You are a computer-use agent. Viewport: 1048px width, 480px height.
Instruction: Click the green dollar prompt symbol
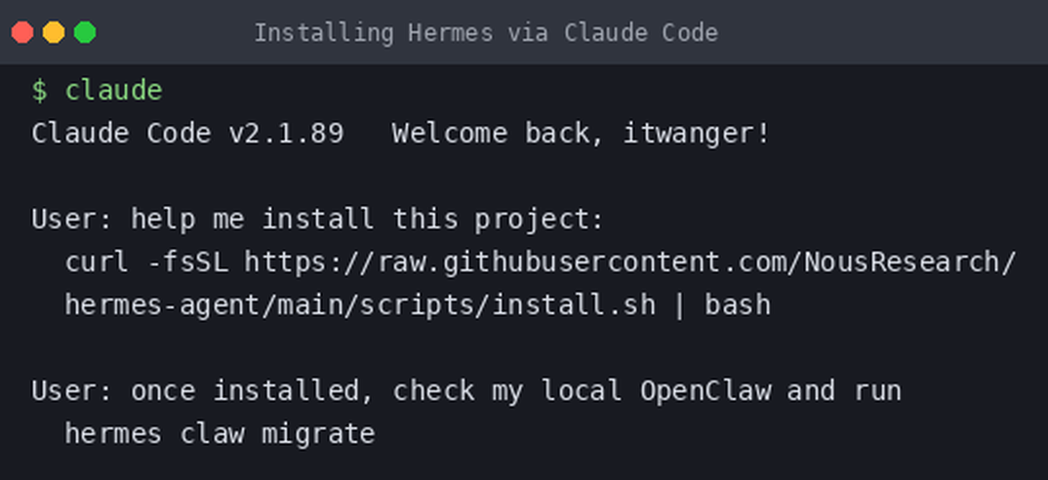[x=39, y=91]
